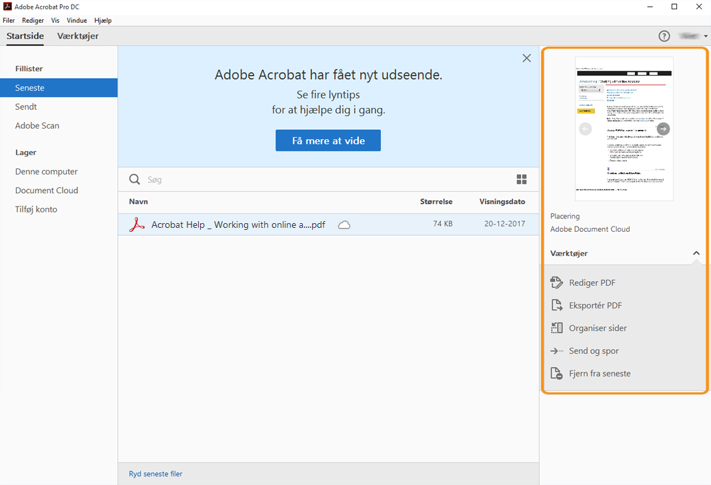Open Help via the question mark icon
This screenshot has width=711, height=485.
(x=664, y=36)
